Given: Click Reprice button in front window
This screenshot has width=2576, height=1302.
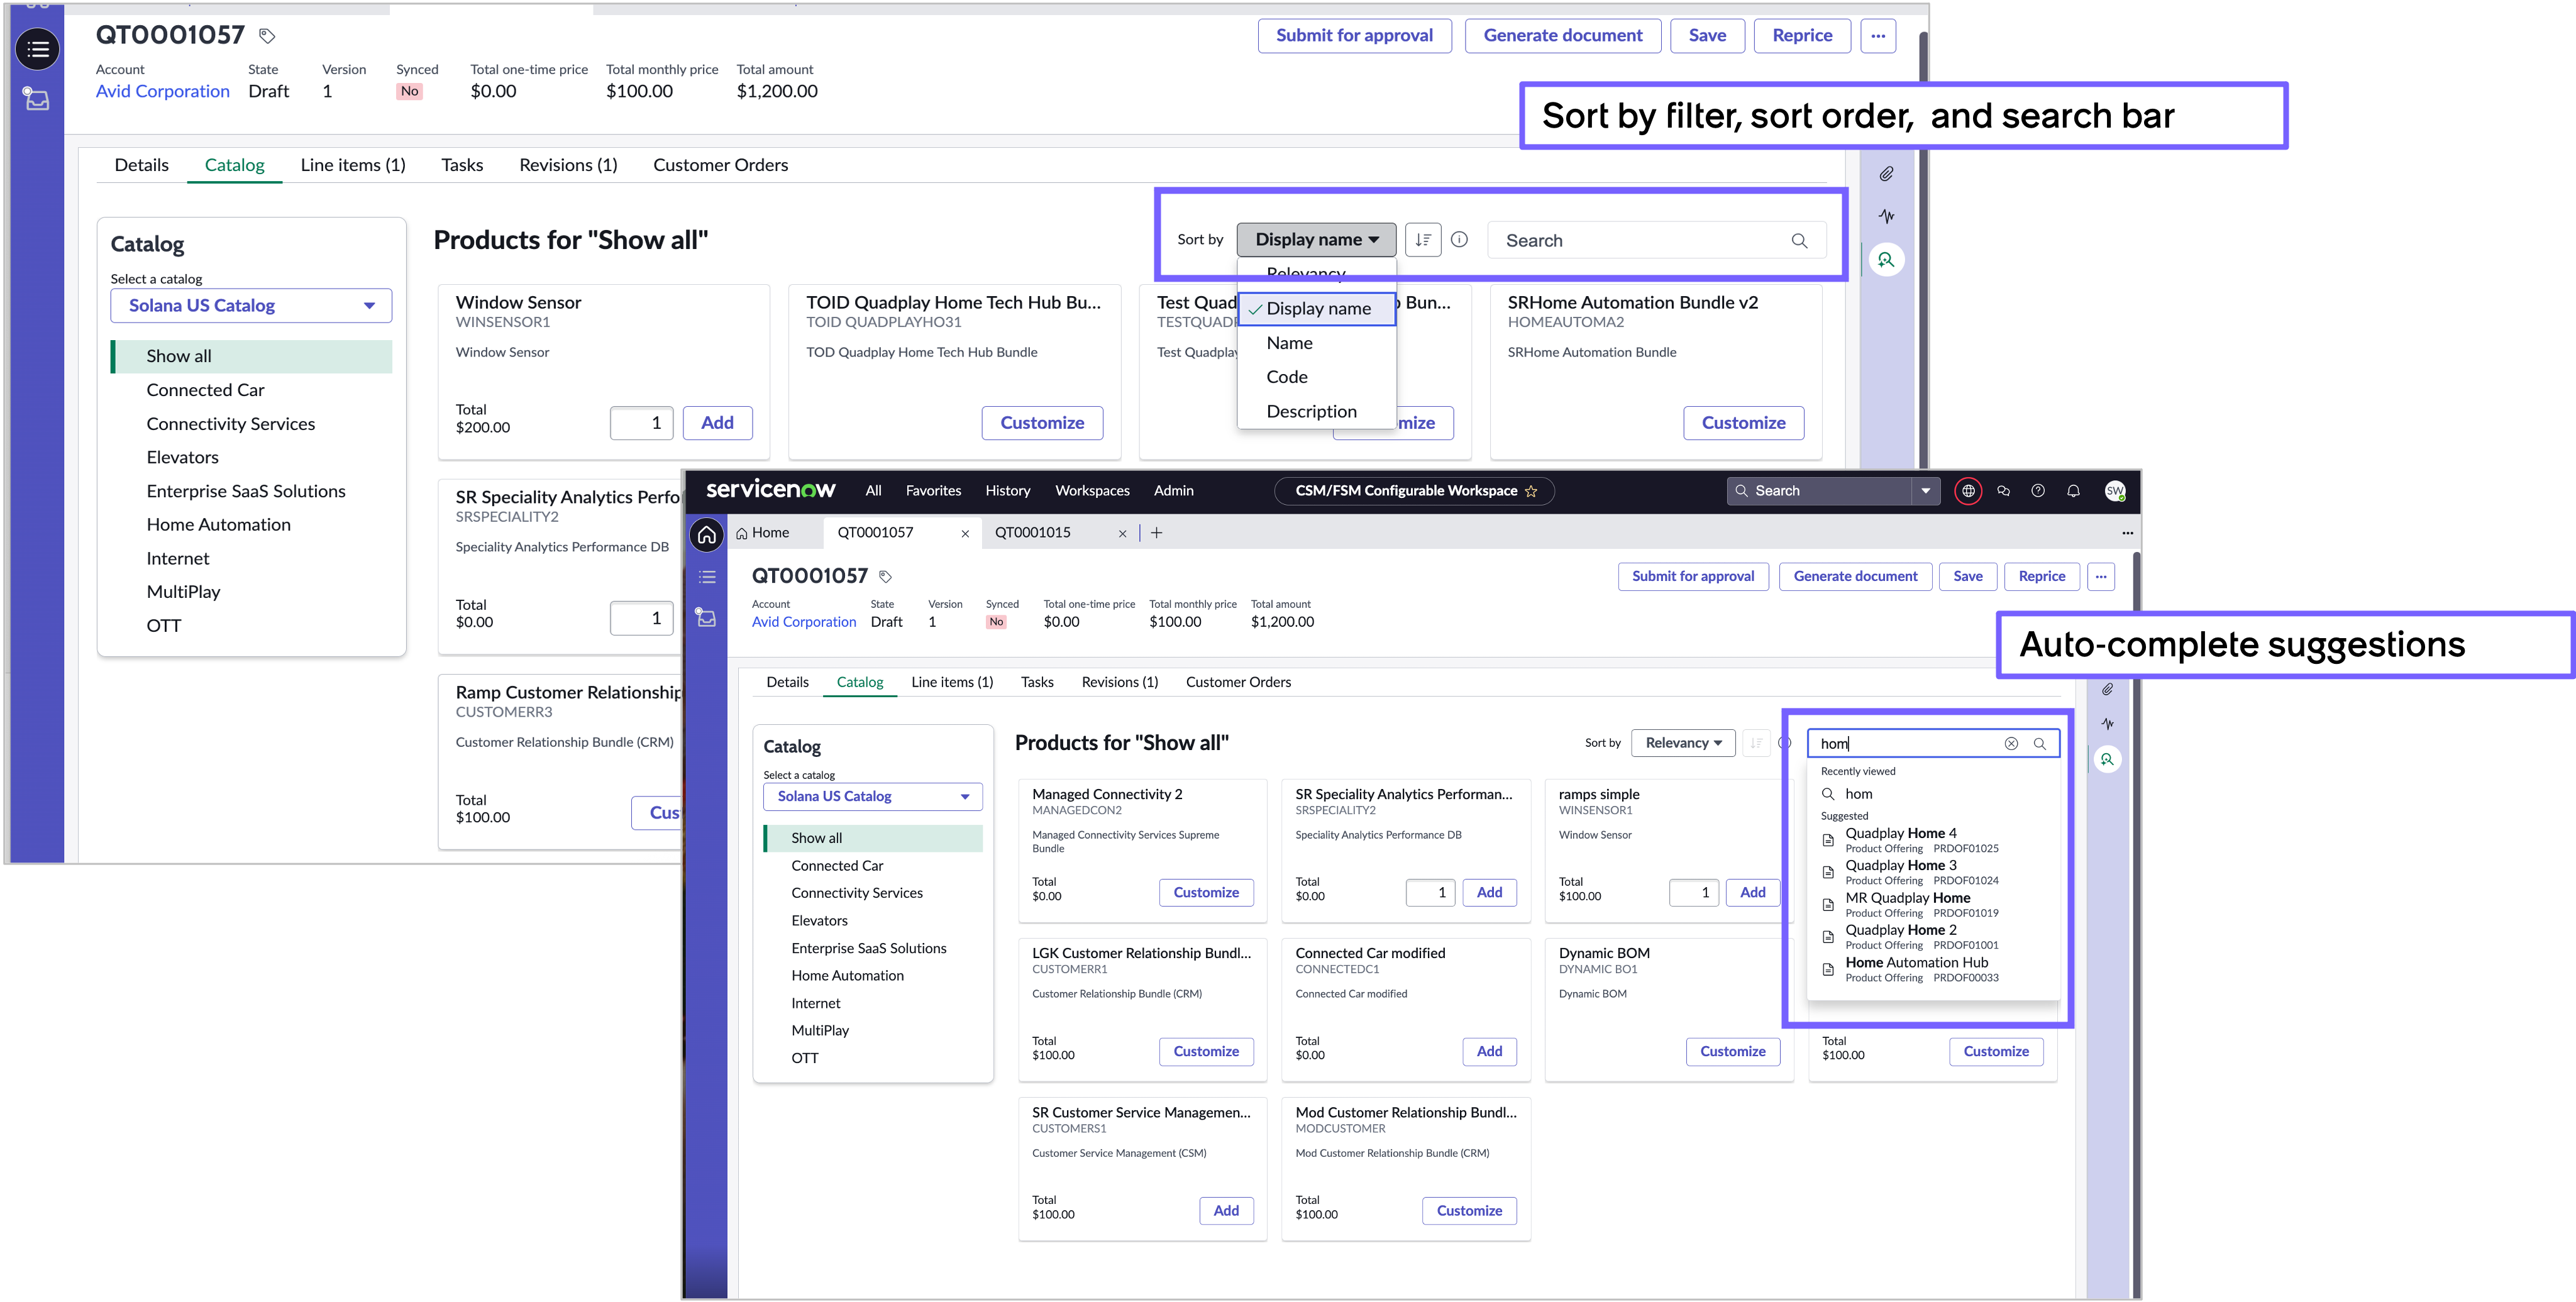Looking at the screenshot, I should [2041, 577].
